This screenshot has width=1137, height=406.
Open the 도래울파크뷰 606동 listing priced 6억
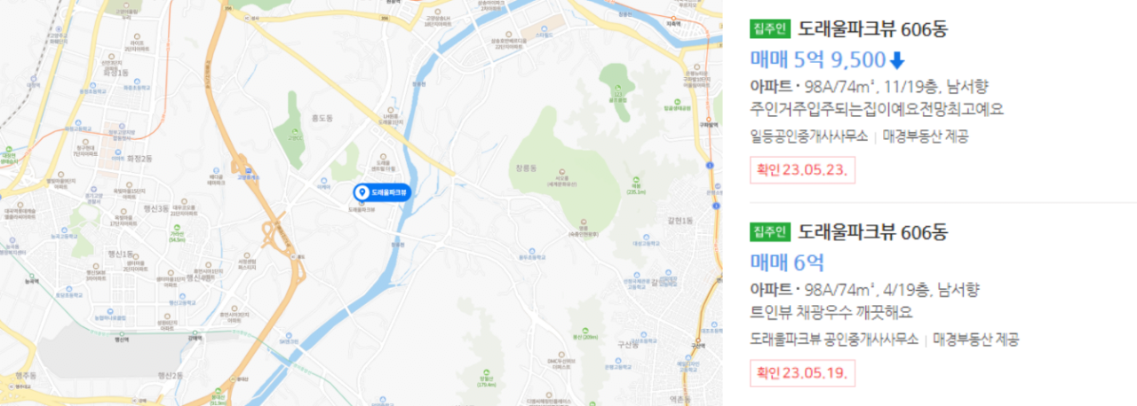873,232
